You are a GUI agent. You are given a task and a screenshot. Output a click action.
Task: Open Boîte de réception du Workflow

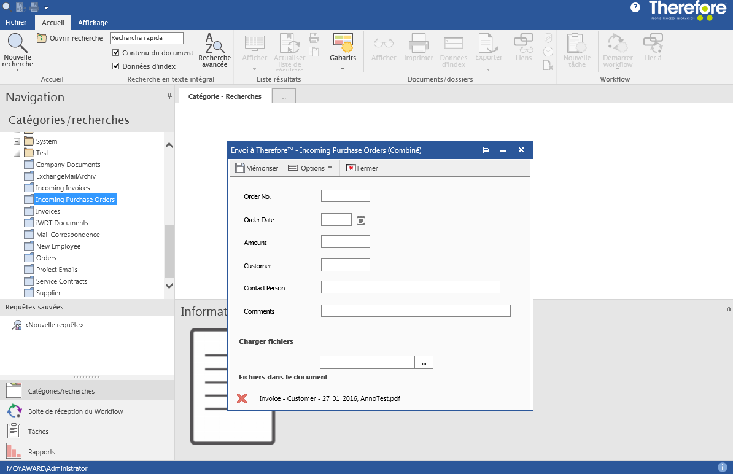pyautogui.click(x=14, y=411)
